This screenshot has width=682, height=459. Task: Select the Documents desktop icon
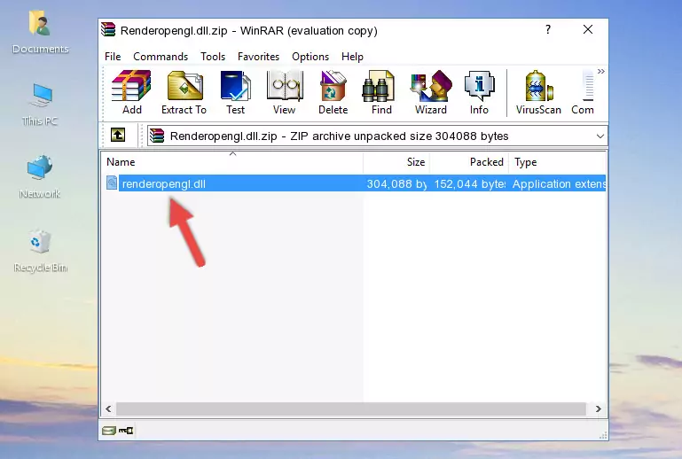pyautogui.click(x=40, y=33)
